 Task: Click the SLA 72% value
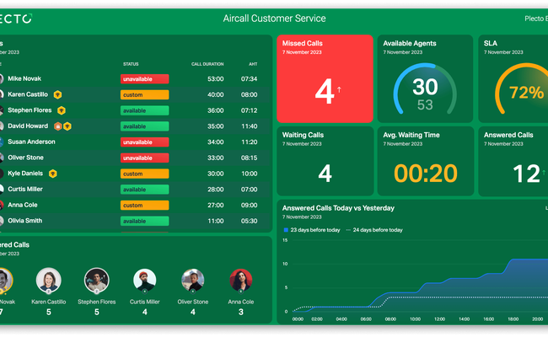(526, 93)
